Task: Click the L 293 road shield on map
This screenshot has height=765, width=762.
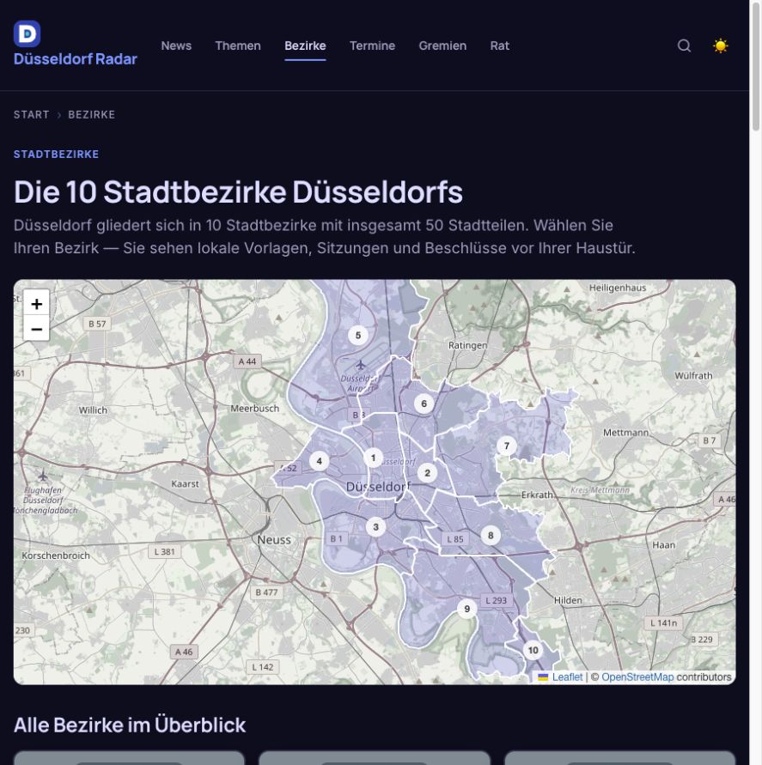Action: pyautogui.click(x=496, y=601)
